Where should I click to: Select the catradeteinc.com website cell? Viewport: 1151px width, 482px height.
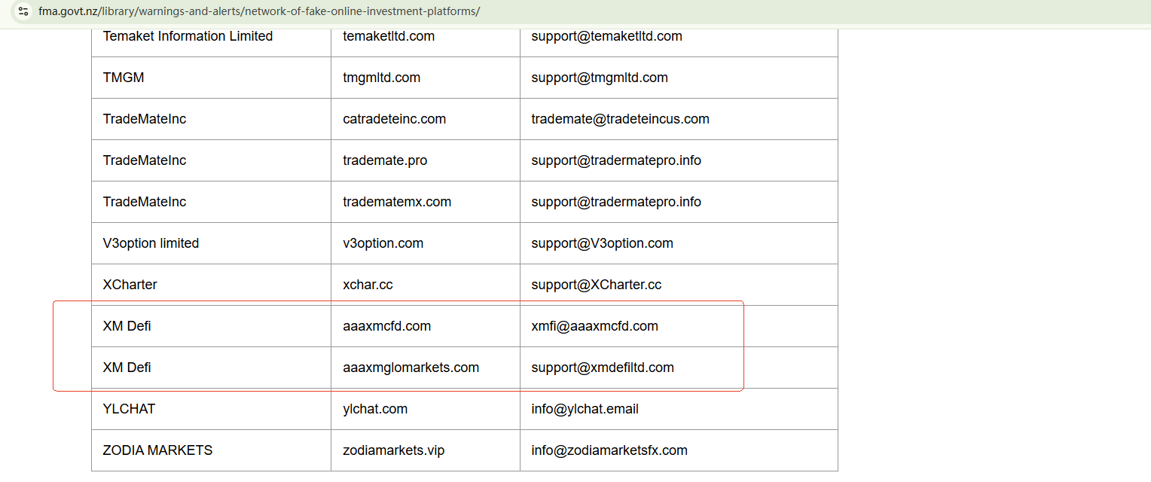tap(426, 119)
